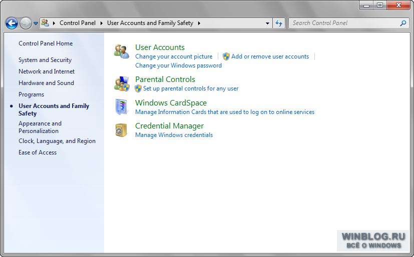414x257 pixels.
Task: Open the Credential Manager heading
Action: [x=169, y=126]
